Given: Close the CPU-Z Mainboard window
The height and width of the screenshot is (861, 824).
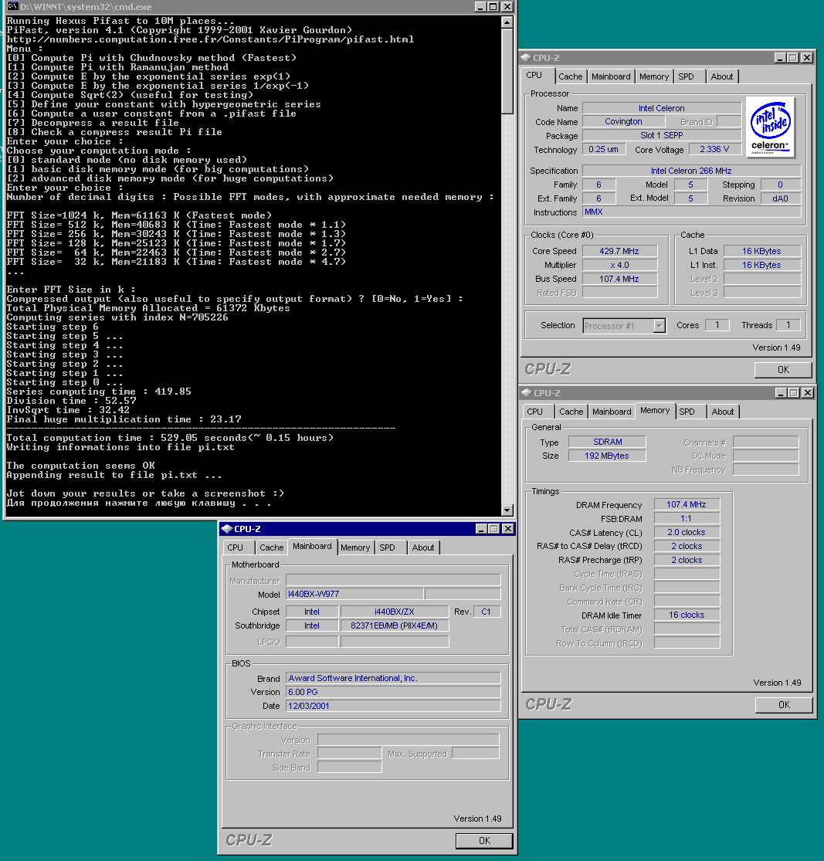Looking at the screenshot, I should pyautogui.click(x=508, y=529).
